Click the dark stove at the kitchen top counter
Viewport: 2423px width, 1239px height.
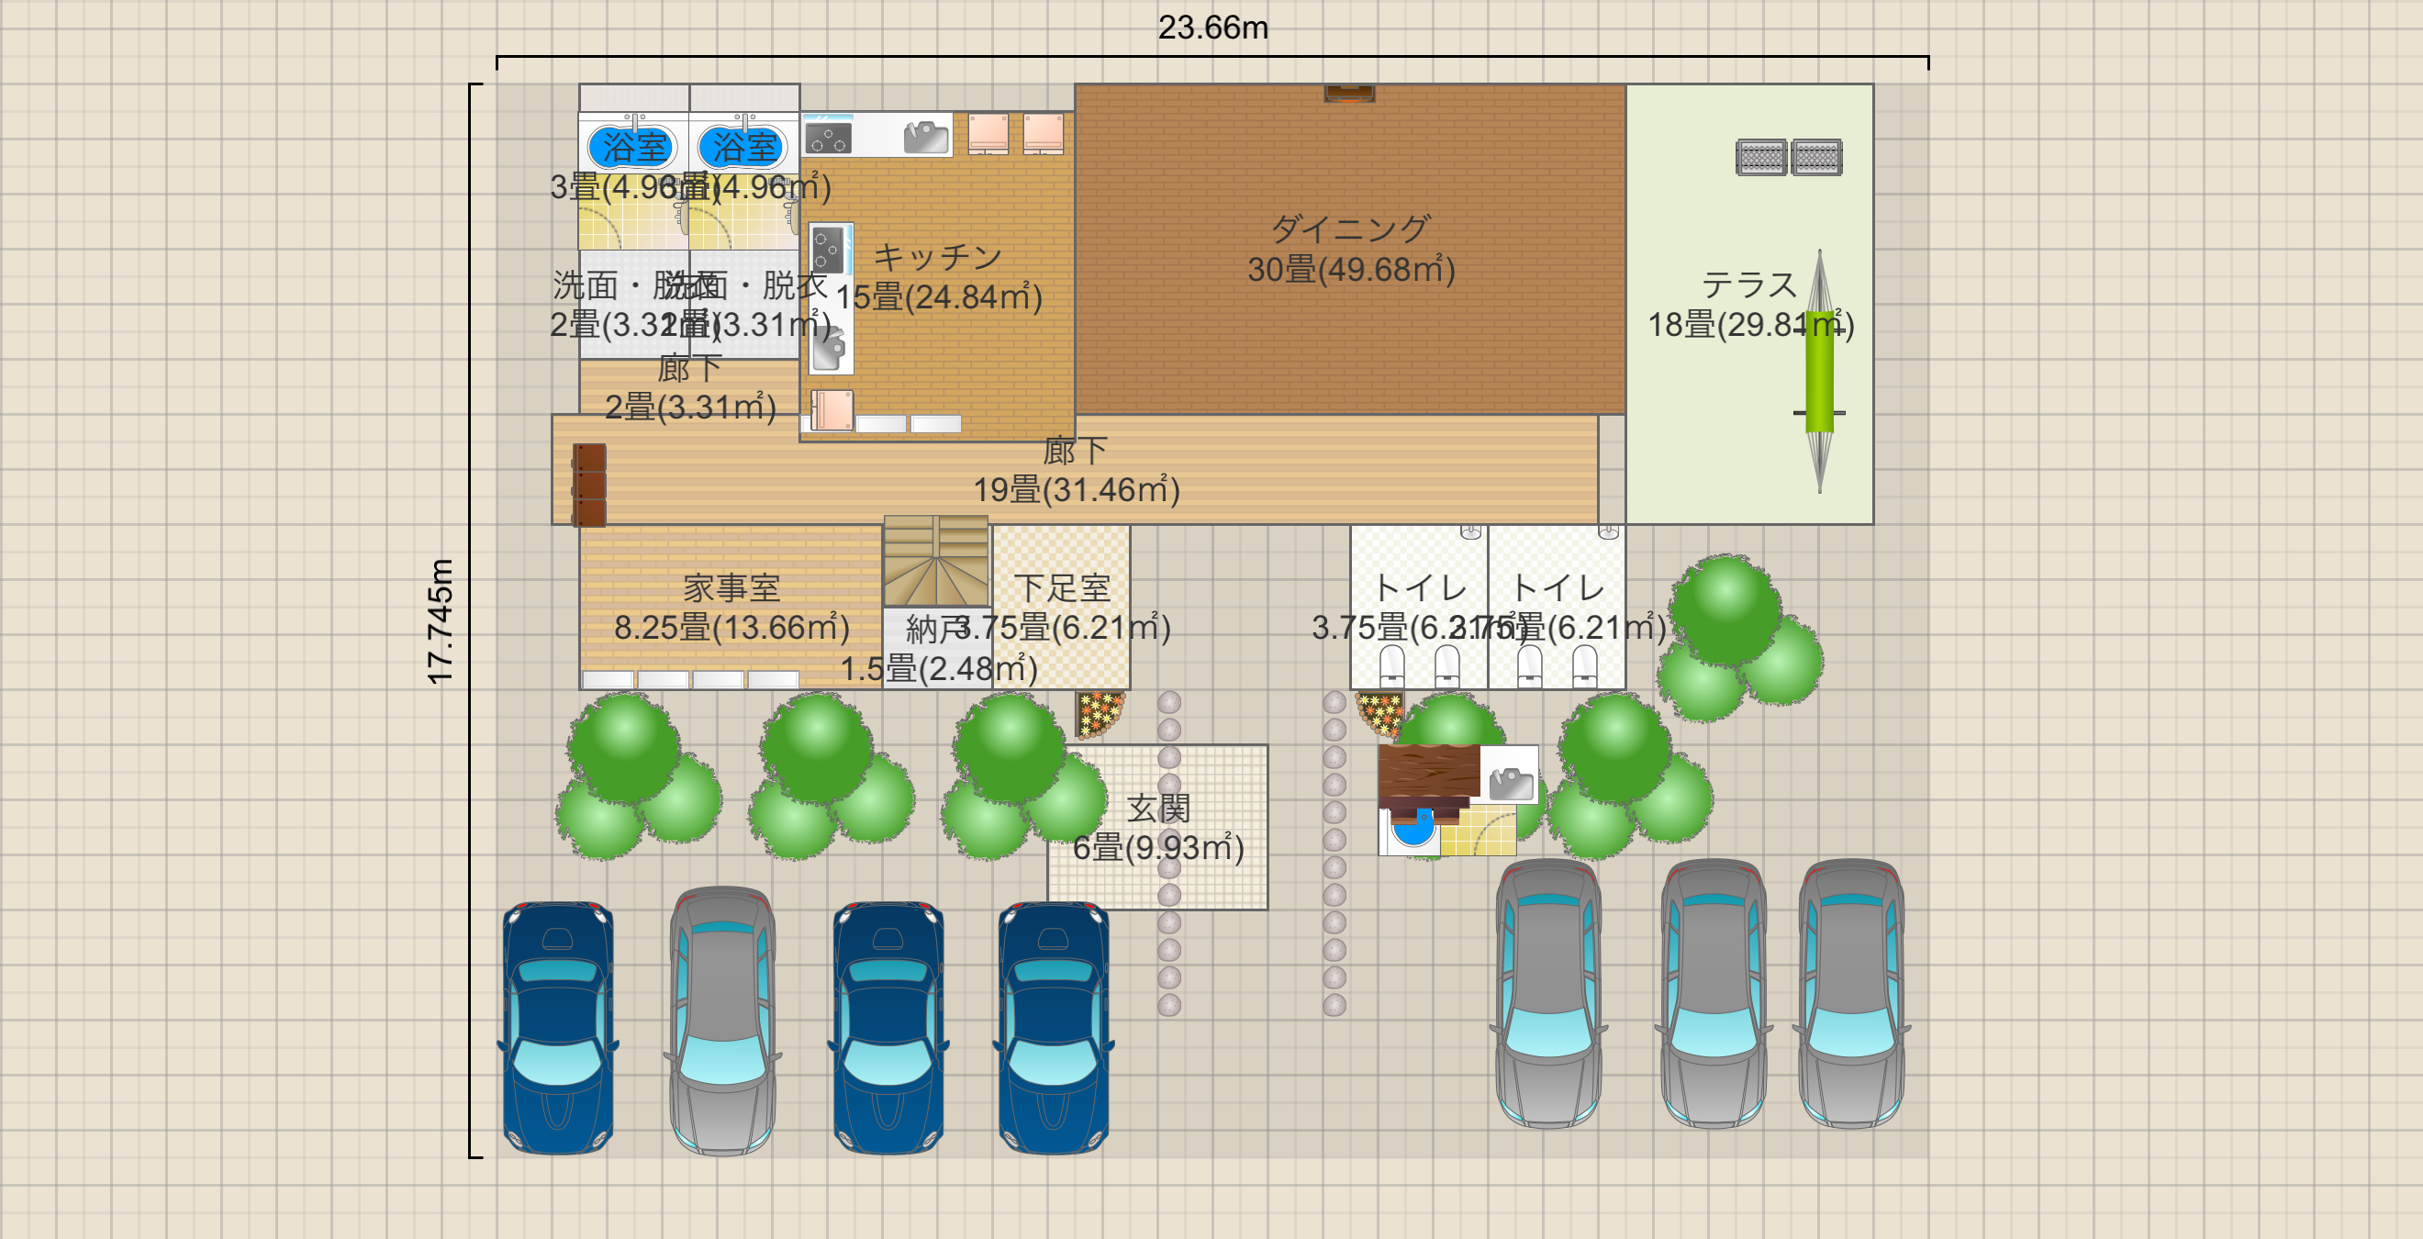828,139
